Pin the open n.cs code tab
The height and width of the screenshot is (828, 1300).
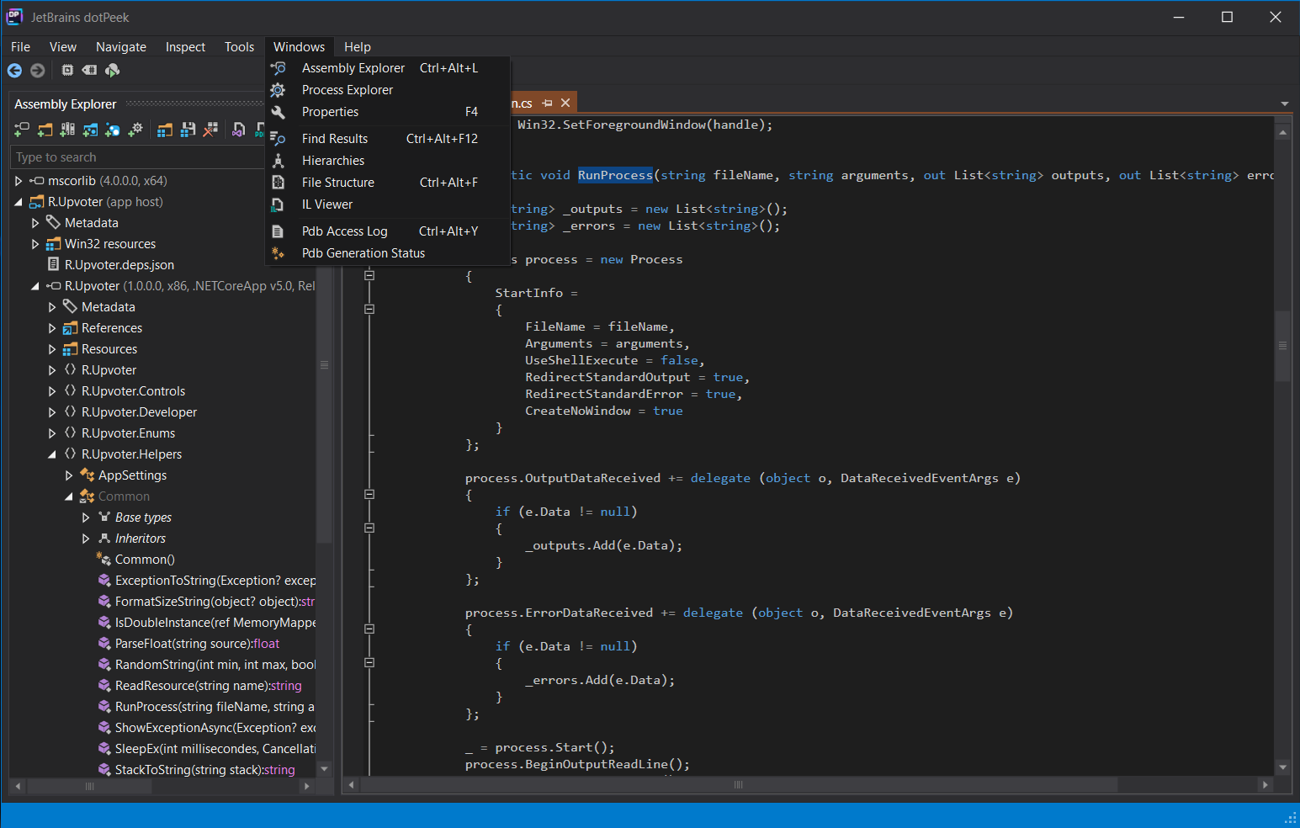click(548, 103)
